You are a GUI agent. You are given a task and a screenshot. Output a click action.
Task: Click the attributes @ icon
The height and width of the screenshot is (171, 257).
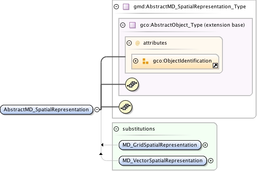click(137, 43)
